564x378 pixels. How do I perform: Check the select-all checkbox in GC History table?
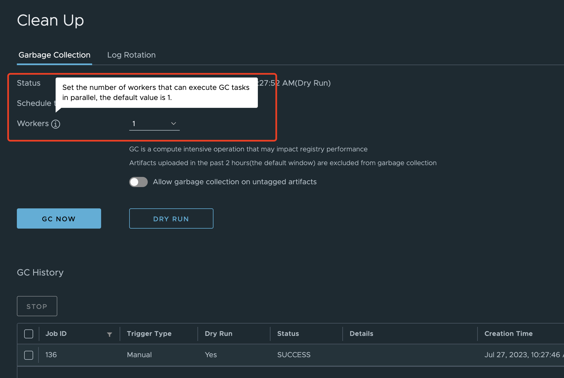point(28,334)
